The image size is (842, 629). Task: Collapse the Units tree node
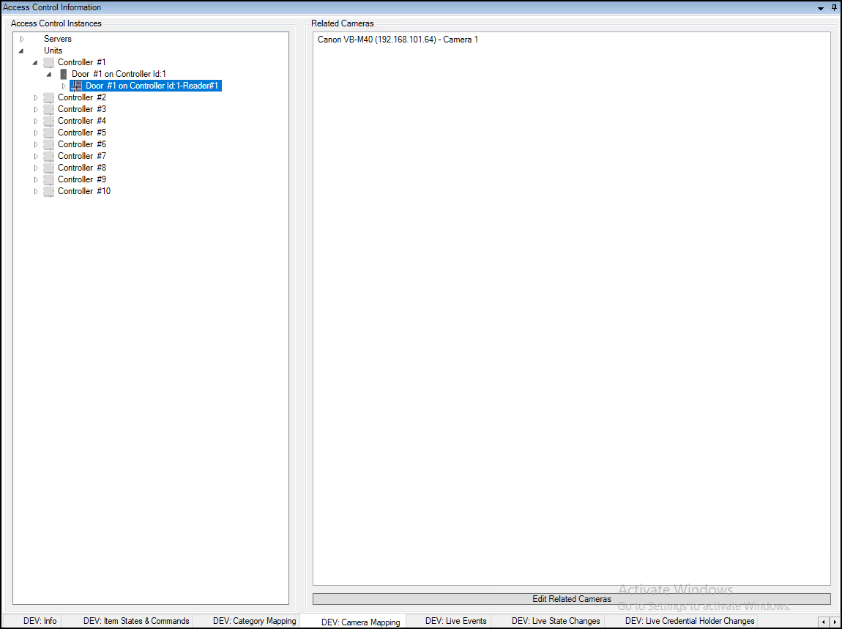(22, 50)
